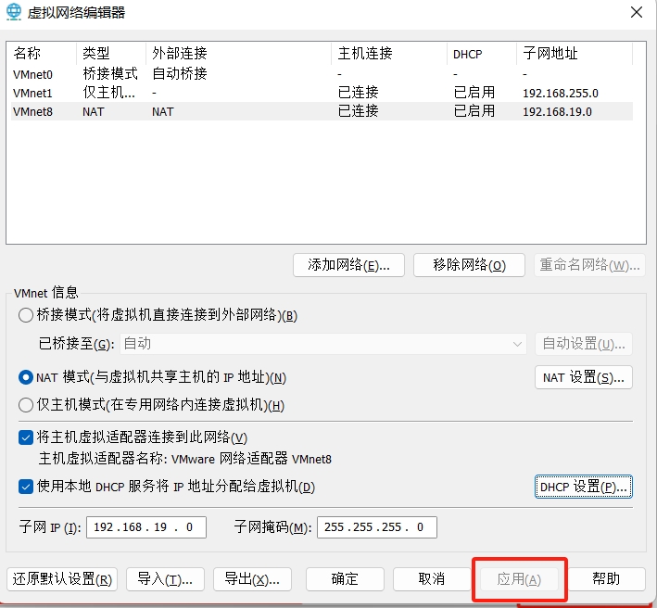Select the 仅主机模式 radio button
657x608 pixels.
point(26,405)
